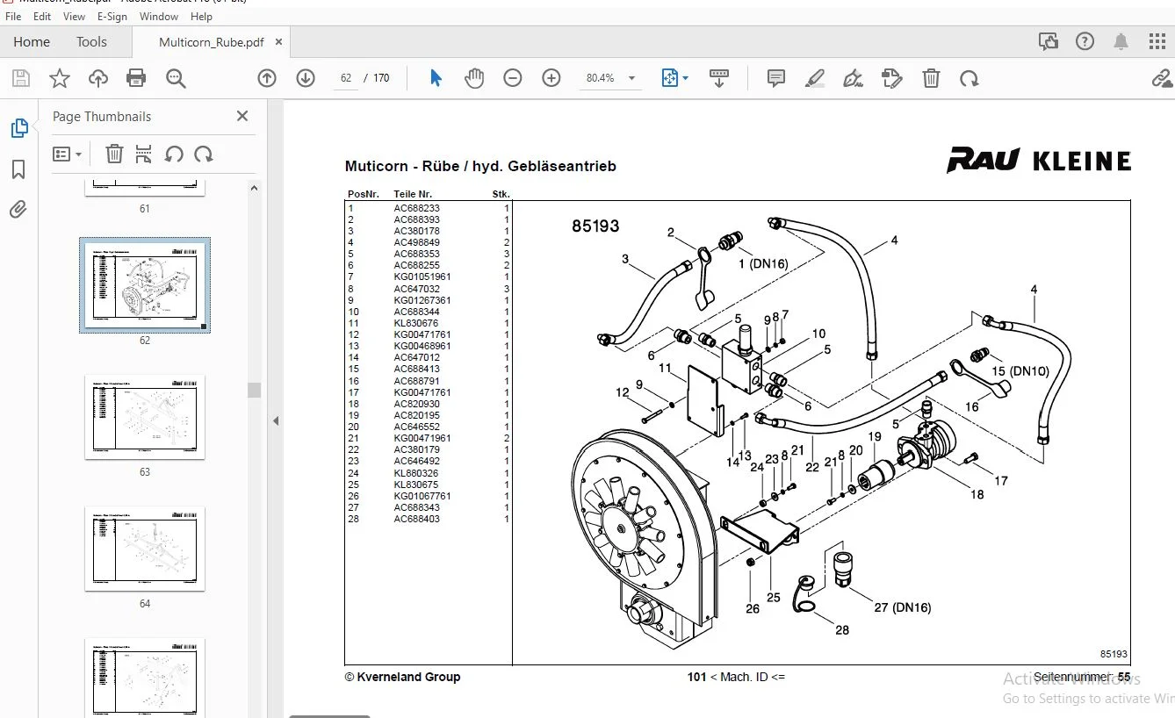Screen dimensions: 1175x718
Task: Rotate thumbnails clockwise
Action: [204, 154]
